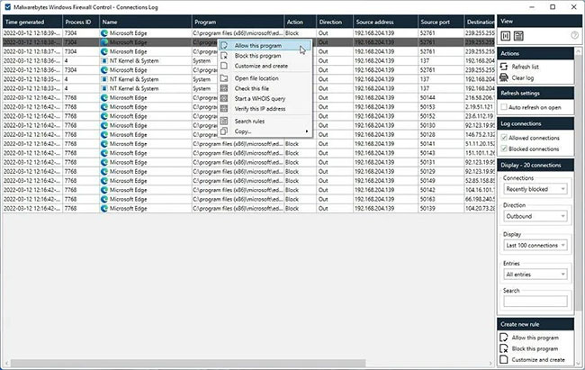Choose Search rules in context menu
The height and width of the screenshot is (370, 585).
pyautogui.click(x=265, y=122)
